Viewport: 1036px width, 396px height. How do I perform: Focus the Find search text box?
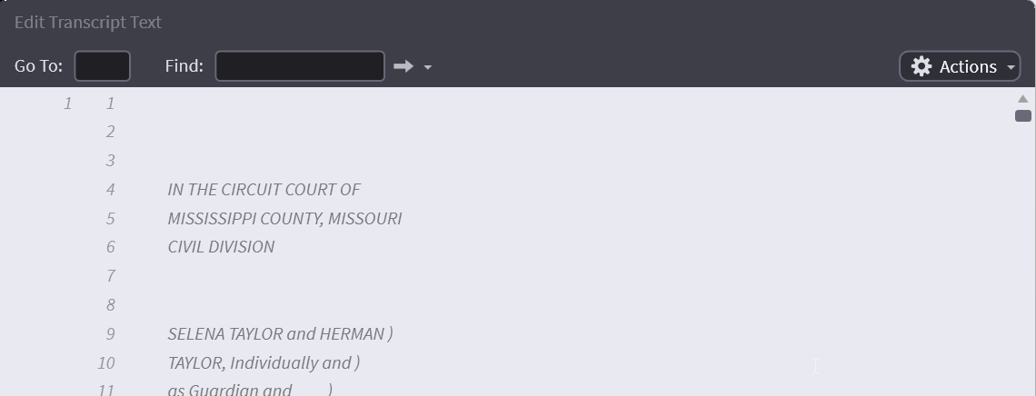click(300, 66)
